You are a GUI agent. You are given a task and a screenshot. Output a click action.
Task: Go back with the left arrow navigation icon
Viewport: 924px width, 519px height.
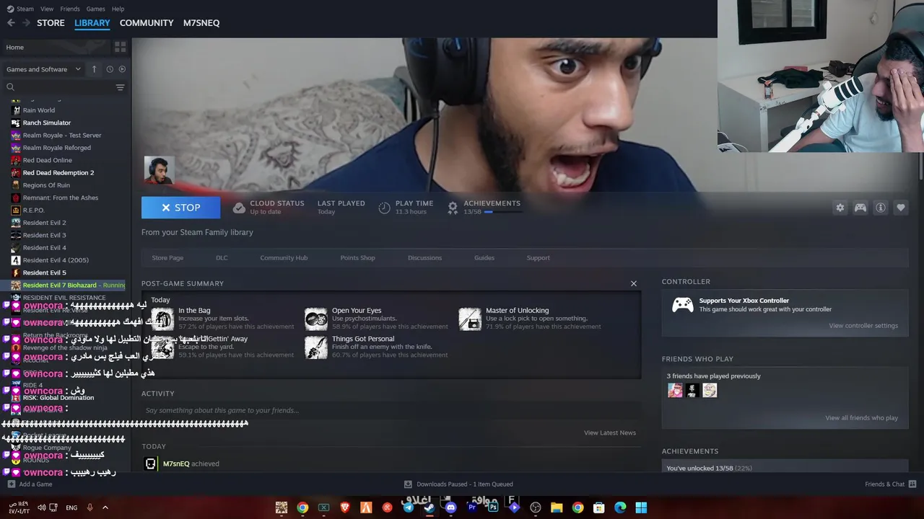pyautogui.click(x=11, y=23)
